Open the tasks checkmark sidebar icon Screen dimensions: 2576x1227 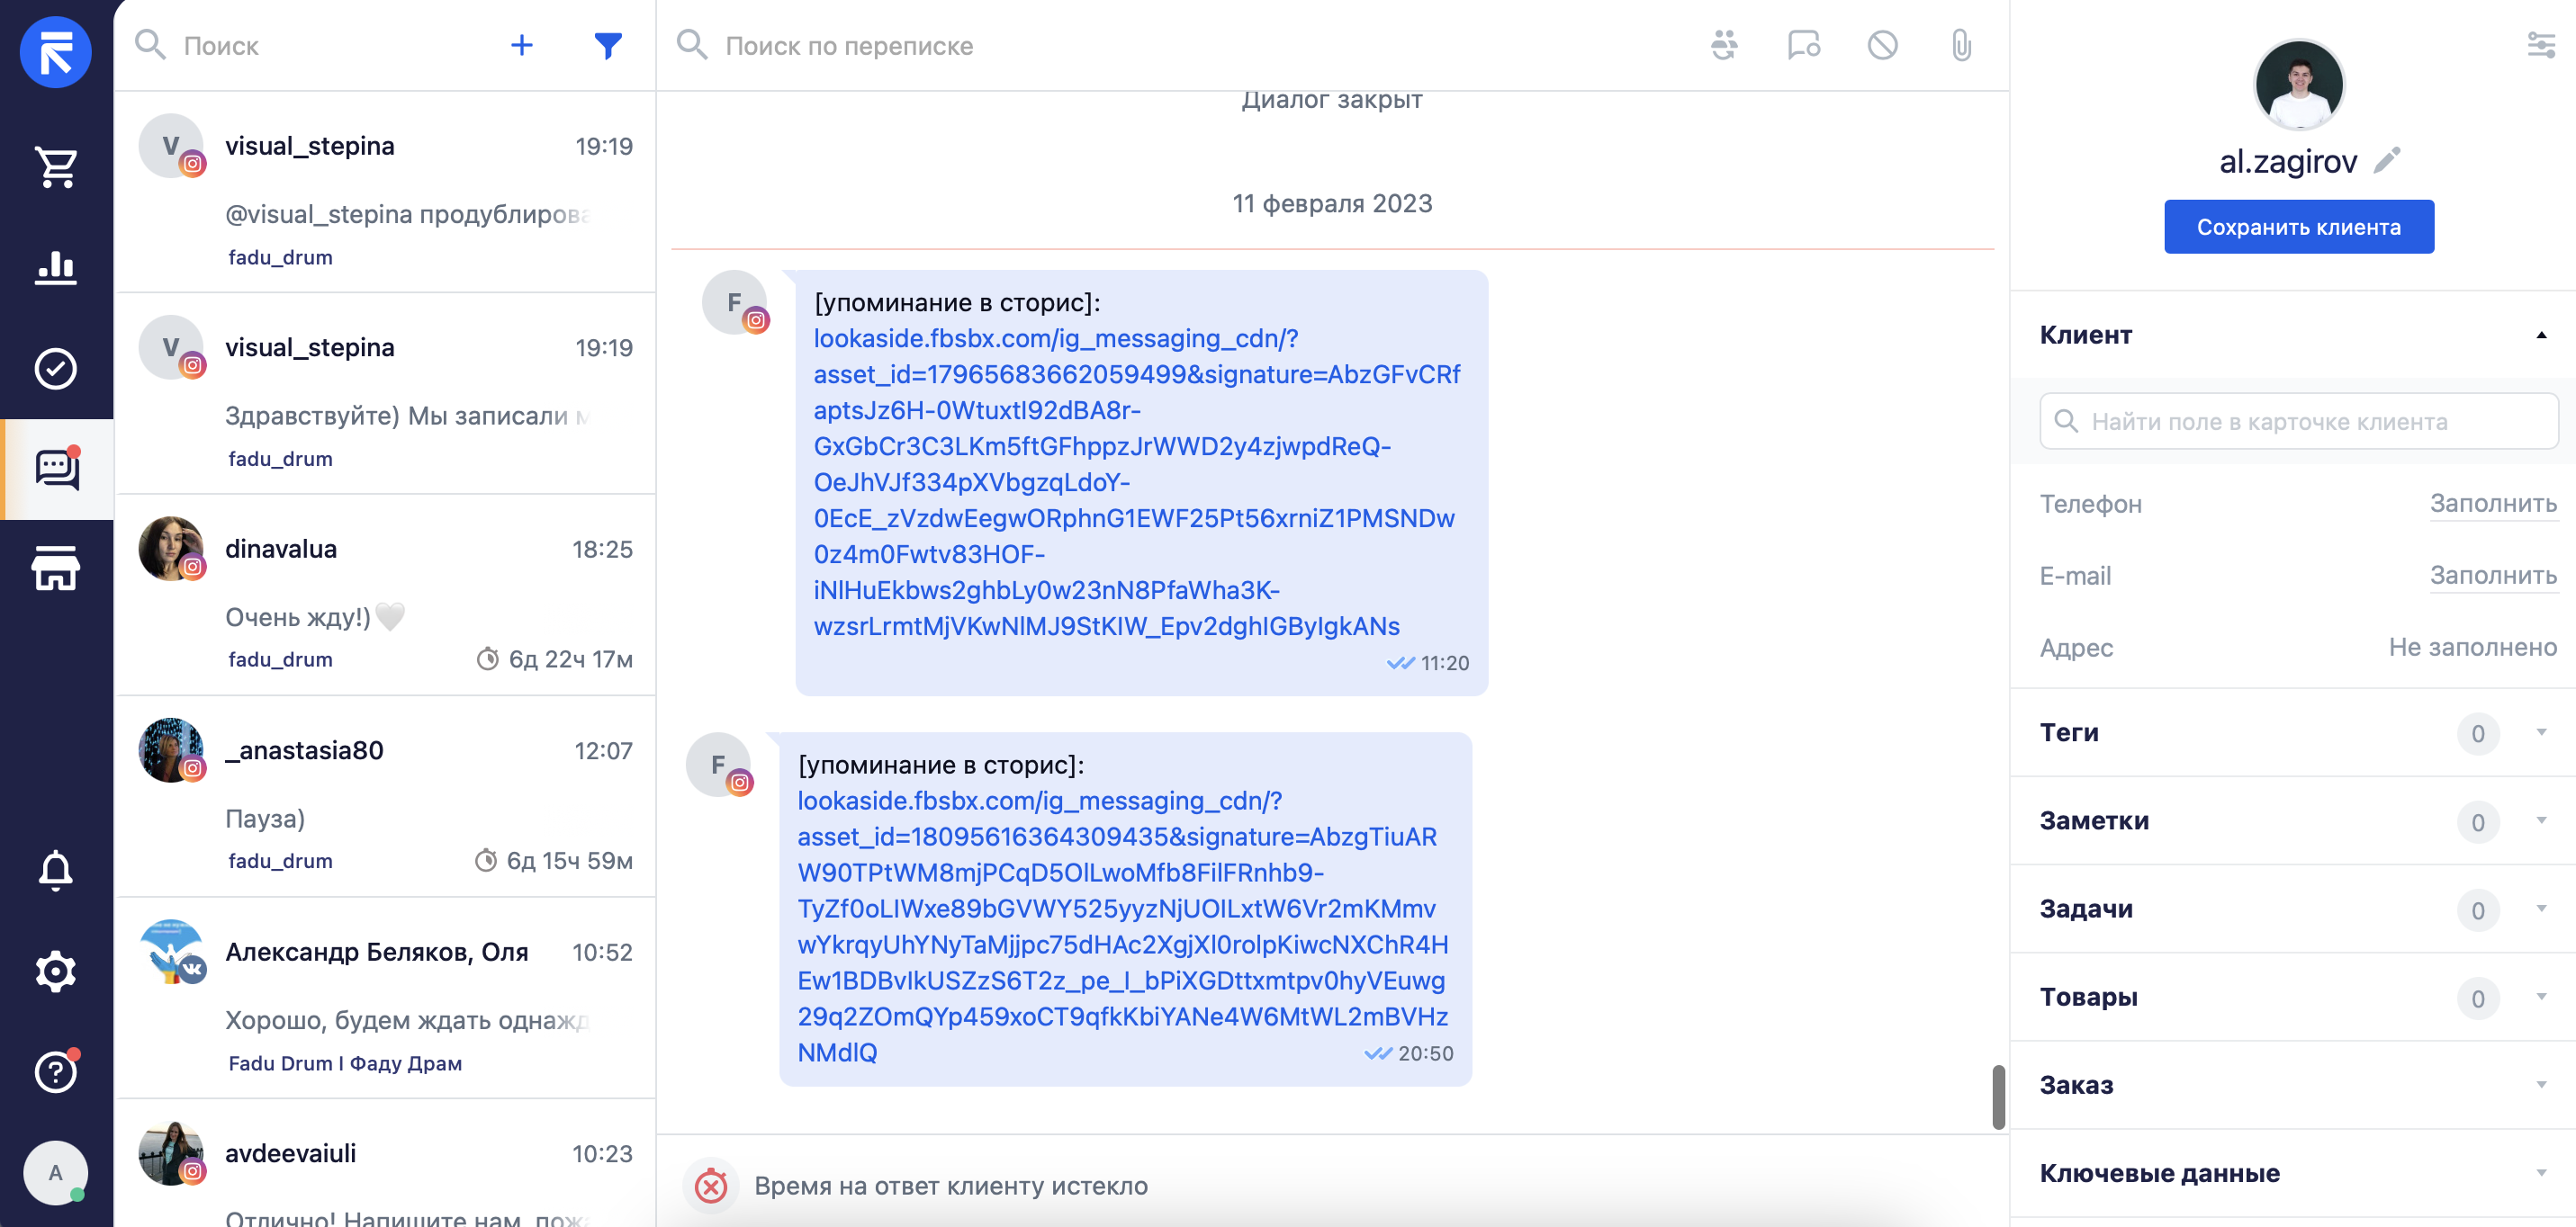(56, 369)
